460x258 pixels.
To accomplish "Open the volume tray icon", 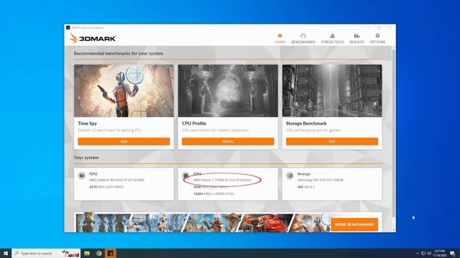I will coord(429,253).
